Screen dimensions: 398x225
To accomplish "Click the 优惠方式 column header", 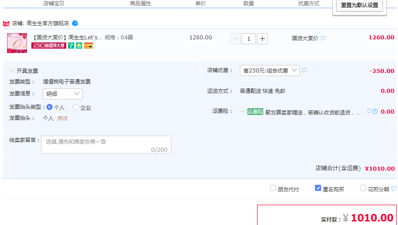I will pyautogui.click(x=309, y=4).
